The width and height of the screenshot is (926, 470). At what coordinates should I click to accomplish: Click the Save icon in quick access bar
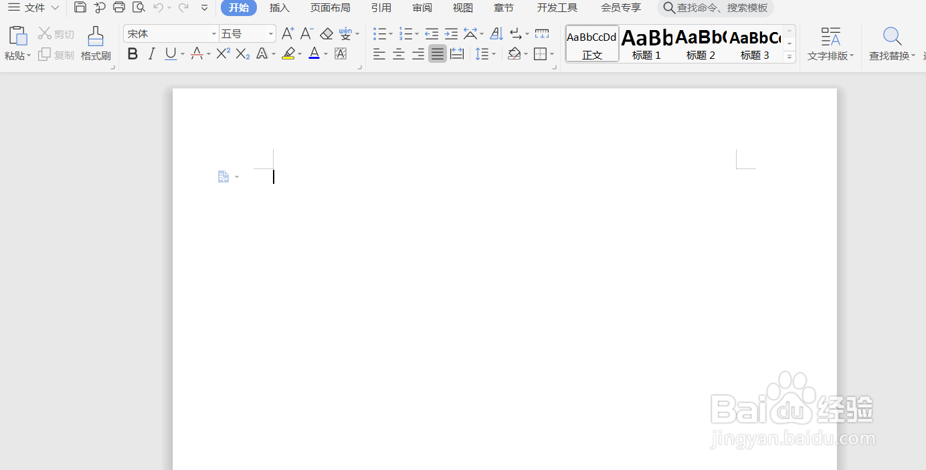[x=80, y=7]
